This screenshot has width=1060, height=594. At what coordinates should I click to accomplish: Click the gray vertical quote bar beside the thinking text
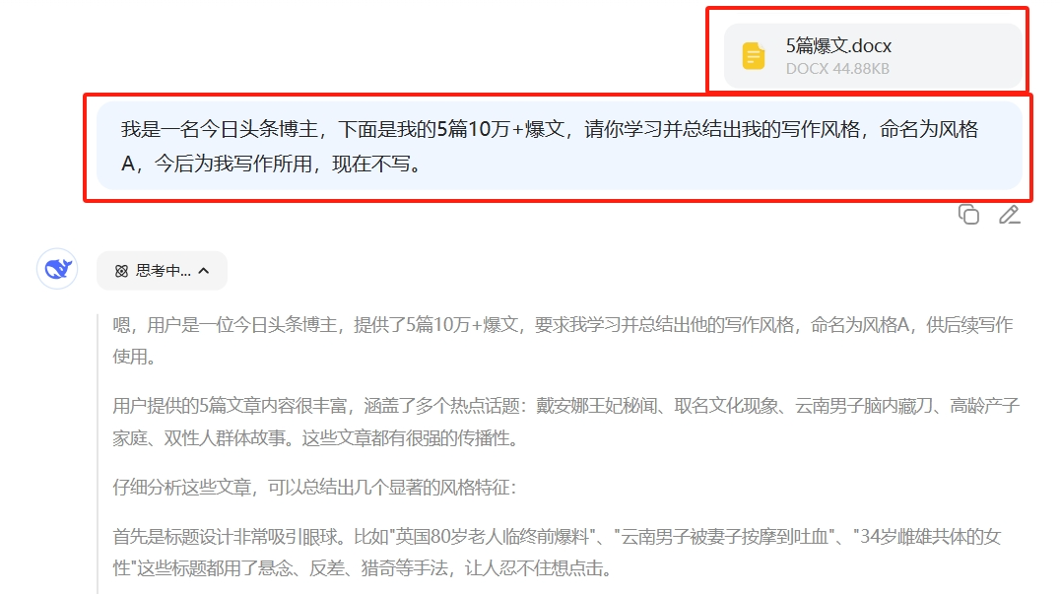coord(99,453)
